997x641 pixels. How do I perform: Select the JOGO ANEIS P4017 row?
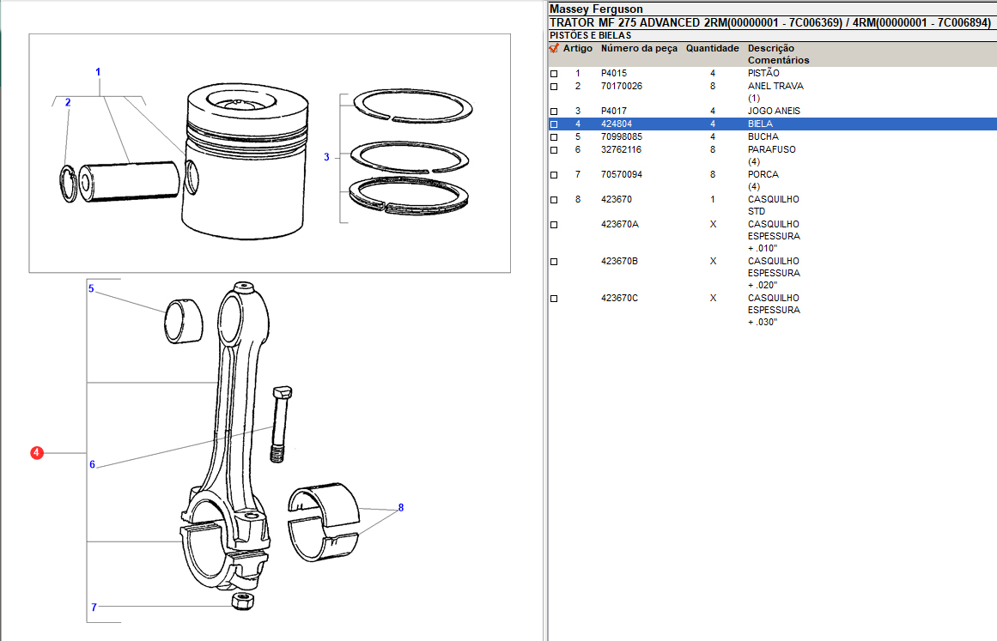[773, 112]
